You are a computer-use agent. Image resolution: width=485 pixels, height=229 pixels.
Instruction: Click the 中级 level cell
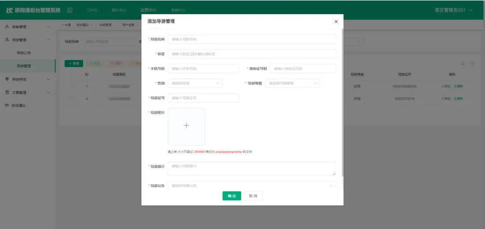tap(357, 99)
